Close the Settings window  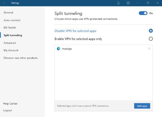pyautogui.click(x=158, y=3)
